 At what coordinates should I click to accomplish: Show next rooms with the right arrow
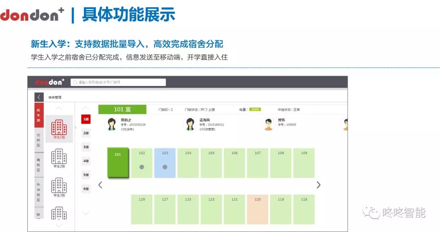point(319,185)
